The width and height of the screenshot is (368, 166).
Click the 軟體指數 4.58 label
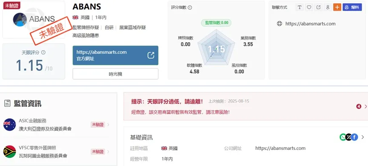[x=194, y=69]
